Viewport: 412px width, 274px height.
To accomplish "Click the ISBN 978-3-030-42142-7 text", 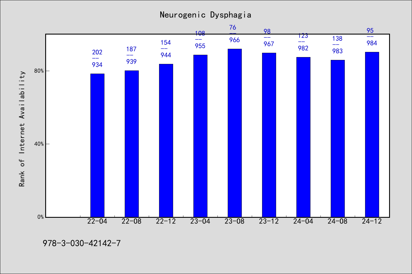I will pos(82,243).
